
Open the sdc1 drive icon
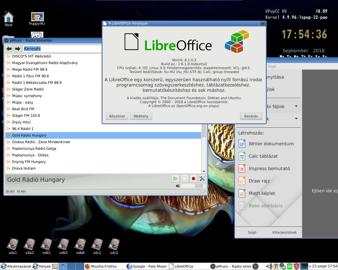[x=97, y=246]
